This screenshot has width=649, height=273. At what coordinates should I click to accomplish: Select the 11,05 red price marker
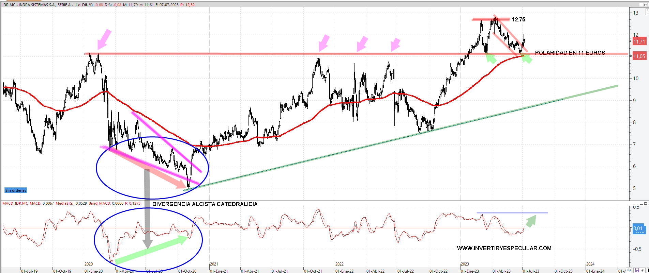pyautogui.click(x=639, y=56)
